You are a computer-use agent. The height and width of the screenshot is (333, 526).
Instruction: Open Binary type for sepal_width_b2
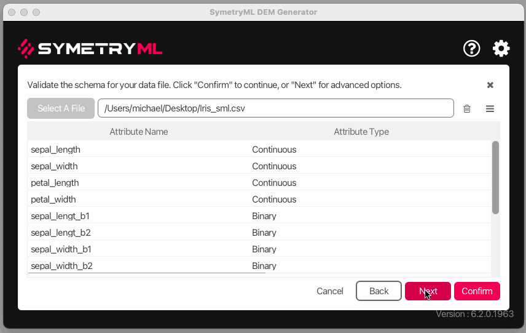[x=264, y=266]
